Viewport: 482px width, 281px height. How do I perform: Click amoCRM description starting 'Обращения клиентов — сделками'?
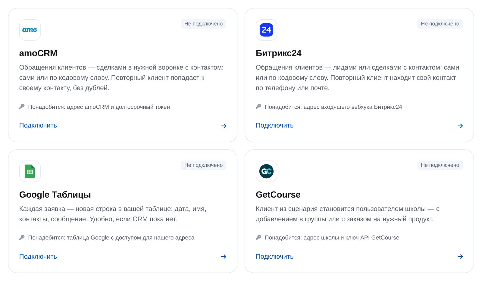[x=121, y=78]
